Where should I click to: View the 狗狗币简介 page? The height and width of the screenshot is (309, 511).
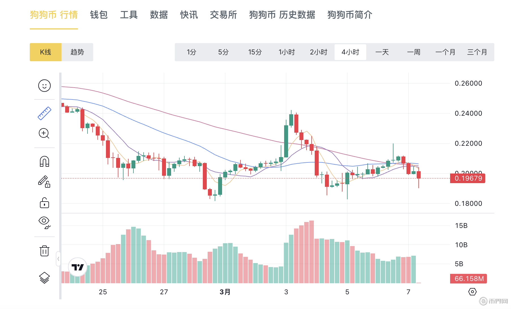(350, 15)
